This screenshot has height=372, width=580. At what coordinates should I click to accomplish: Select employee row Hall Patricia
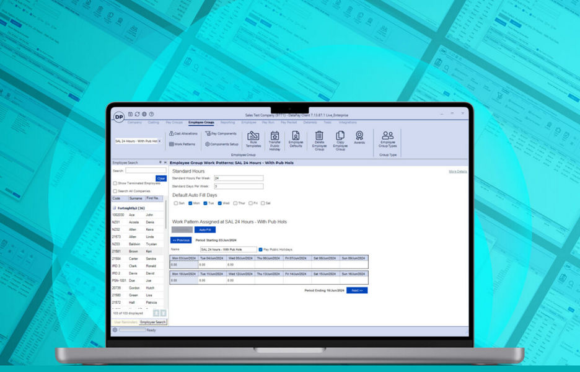point(137,303)
